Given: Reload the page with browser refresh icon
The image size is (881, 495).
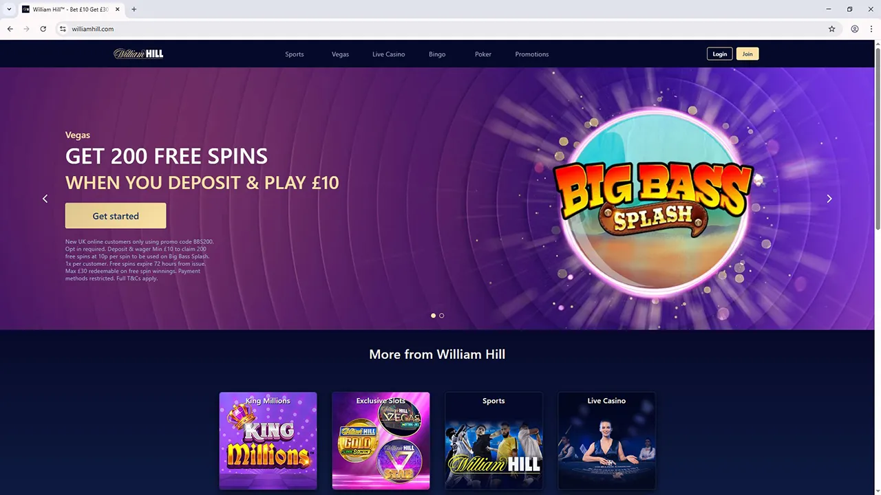Looking at the screenshot, I should tap(43, 29).
